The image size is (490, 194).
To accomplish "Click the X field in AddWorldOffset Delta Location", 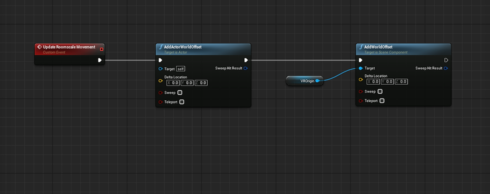I will tap(373, 81).
